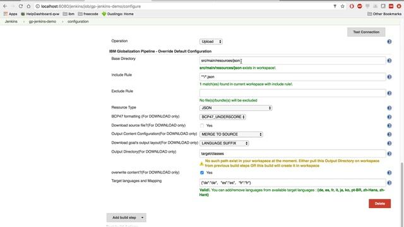The width and height of the screenshot is (404, 227).
Task: Click the browser address bar URL
Action: click(91, 6)
